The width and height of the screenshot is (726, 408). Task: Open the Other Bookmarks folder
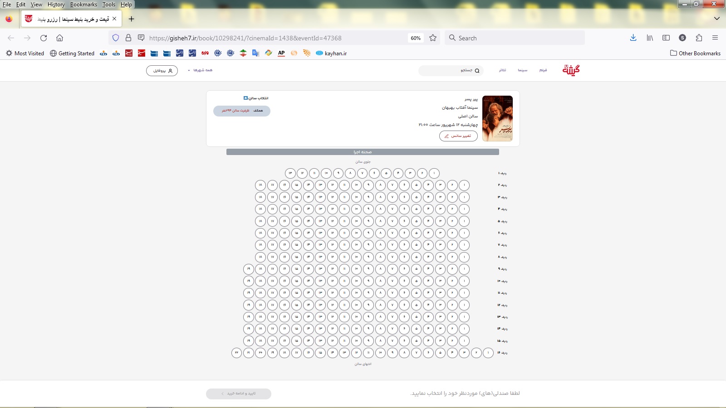click(x=695, y=53)
